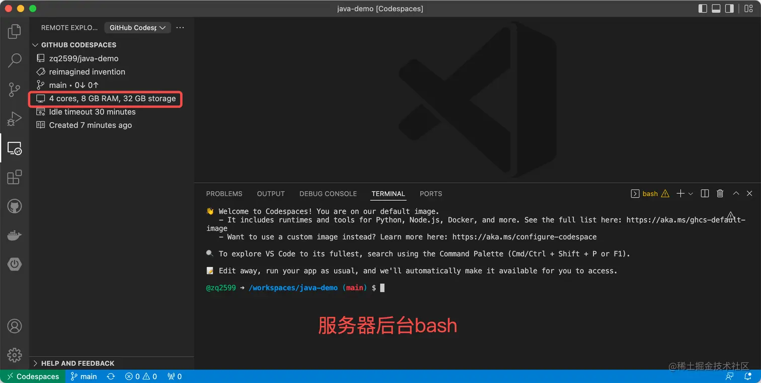This screenshot has height=383, width=761.
Task: Customize layout button in title bar
Action: click(747, 9)
